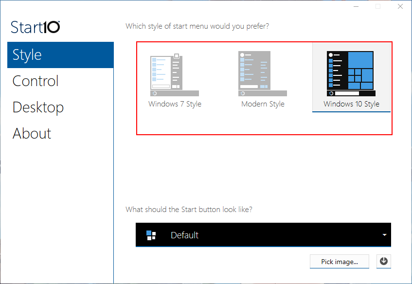The height and width of the screenshot is (284, 412).
Task: Expand the white dropdown arrow on black bar
Action: [384, 235]
